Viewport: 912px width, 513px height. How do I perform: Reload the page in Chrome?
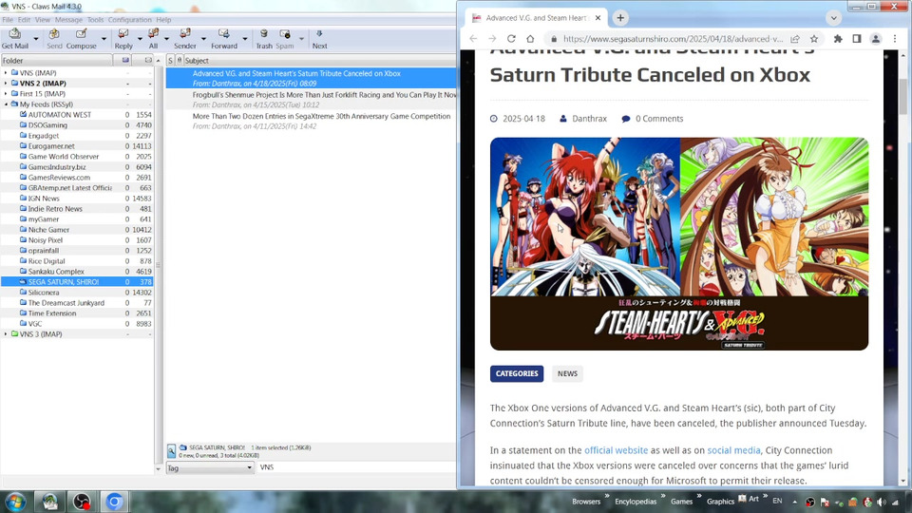click(511, 39)
